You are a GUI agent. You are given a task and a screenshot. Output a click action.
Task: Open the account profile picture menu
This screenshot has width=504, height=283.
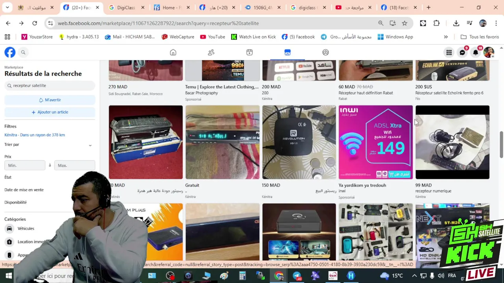click(x=489, y=52)
